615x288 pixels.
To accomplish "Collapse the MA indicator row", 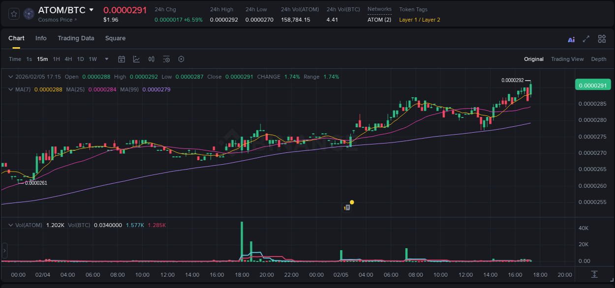I will (x=10, y=89).
